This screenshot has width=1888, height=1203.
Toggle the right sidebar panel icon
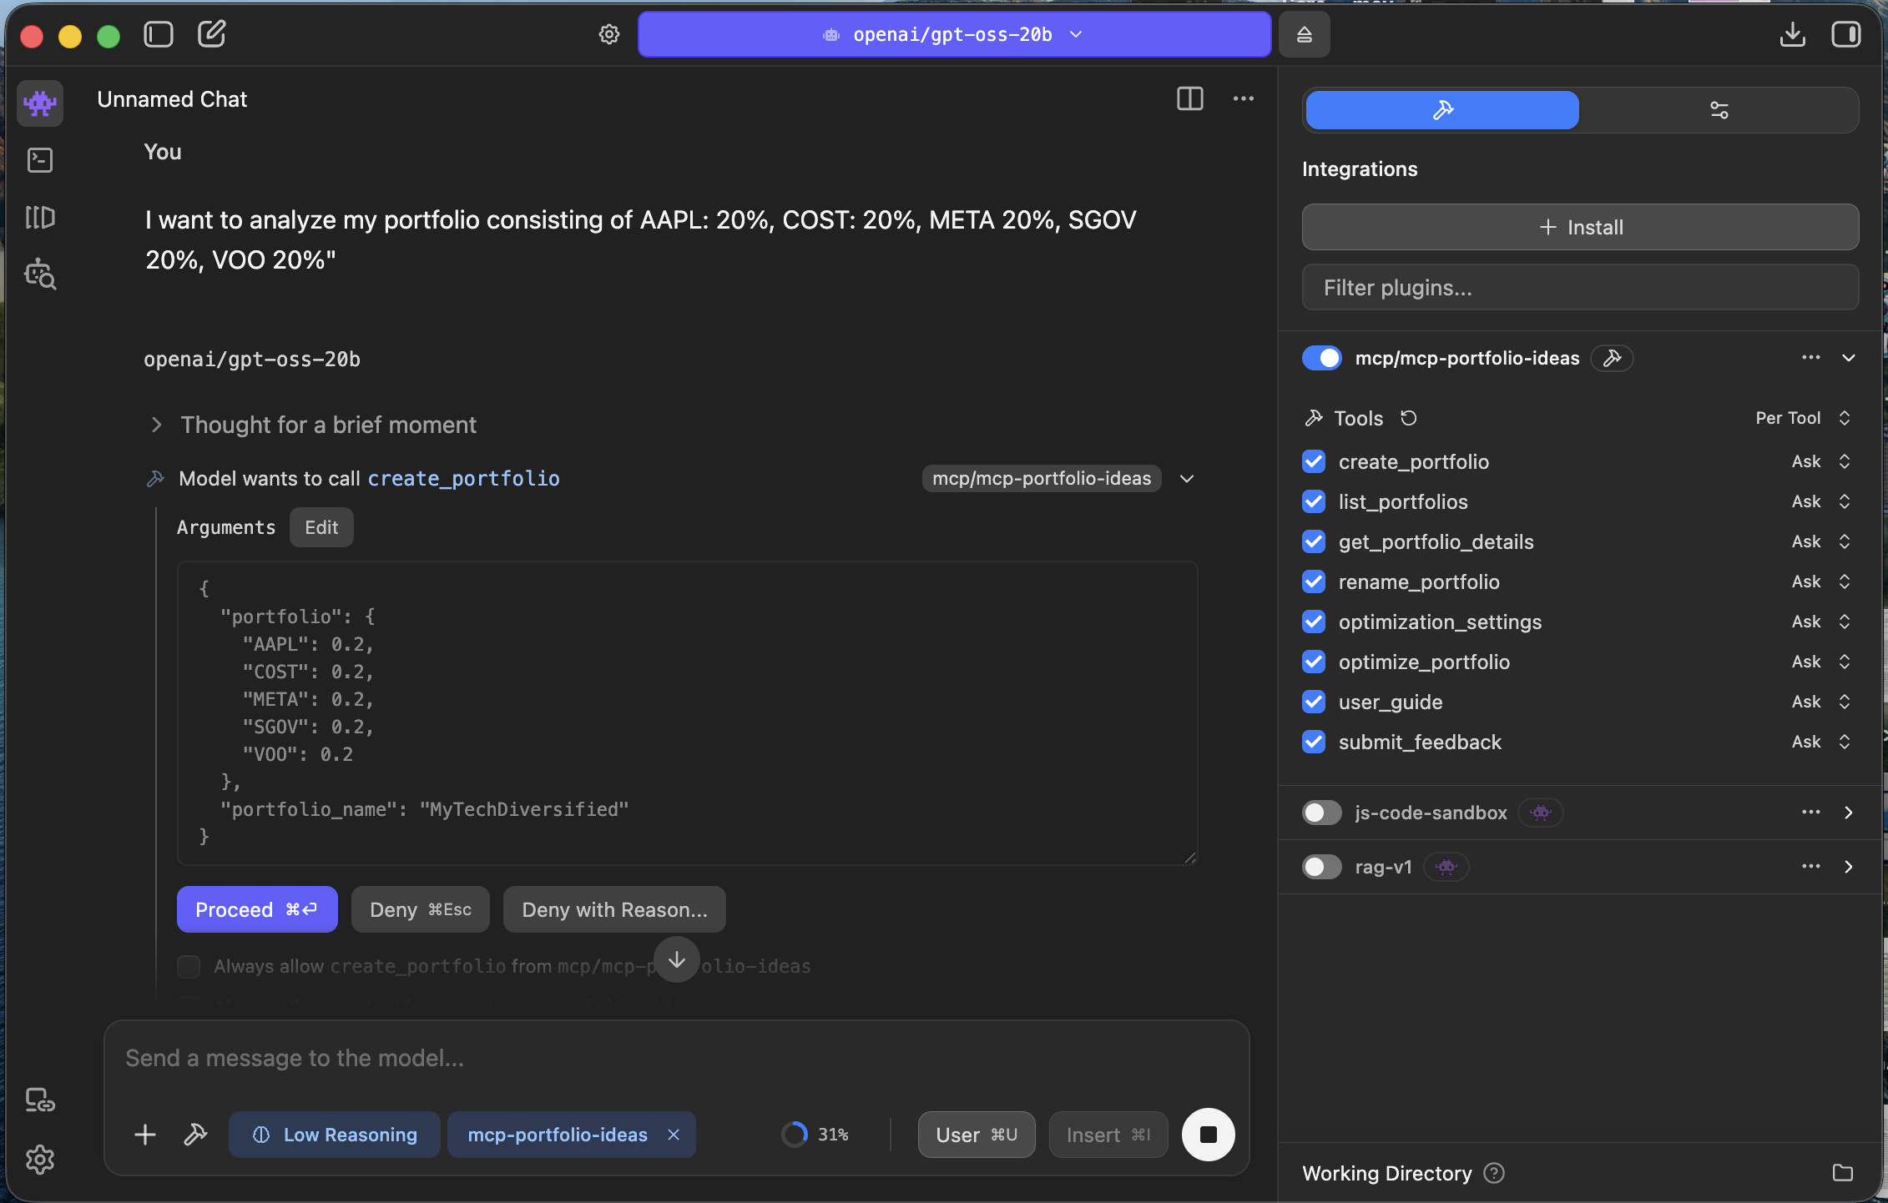point(1845,34)
